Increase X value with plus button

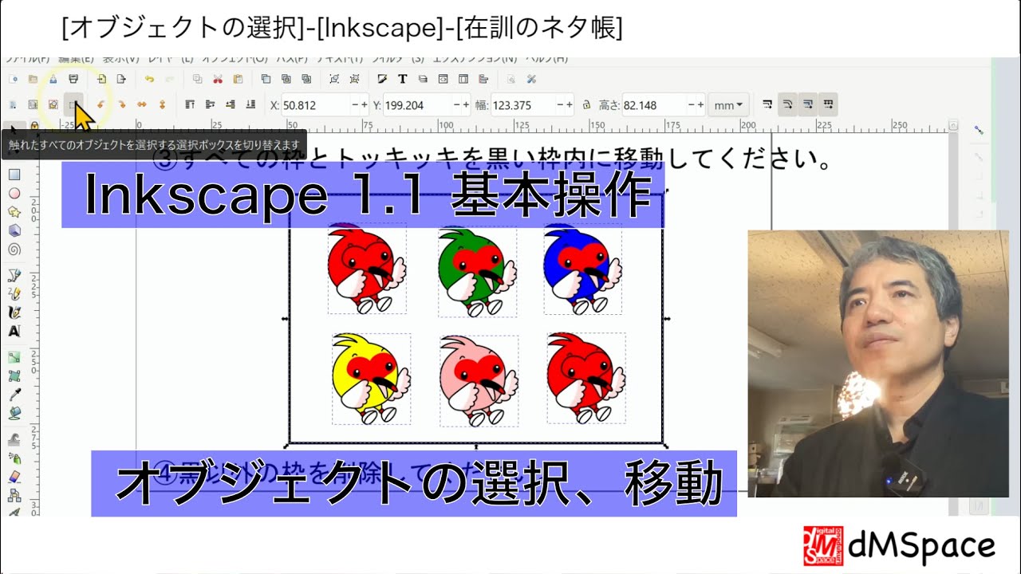point(364,105)
